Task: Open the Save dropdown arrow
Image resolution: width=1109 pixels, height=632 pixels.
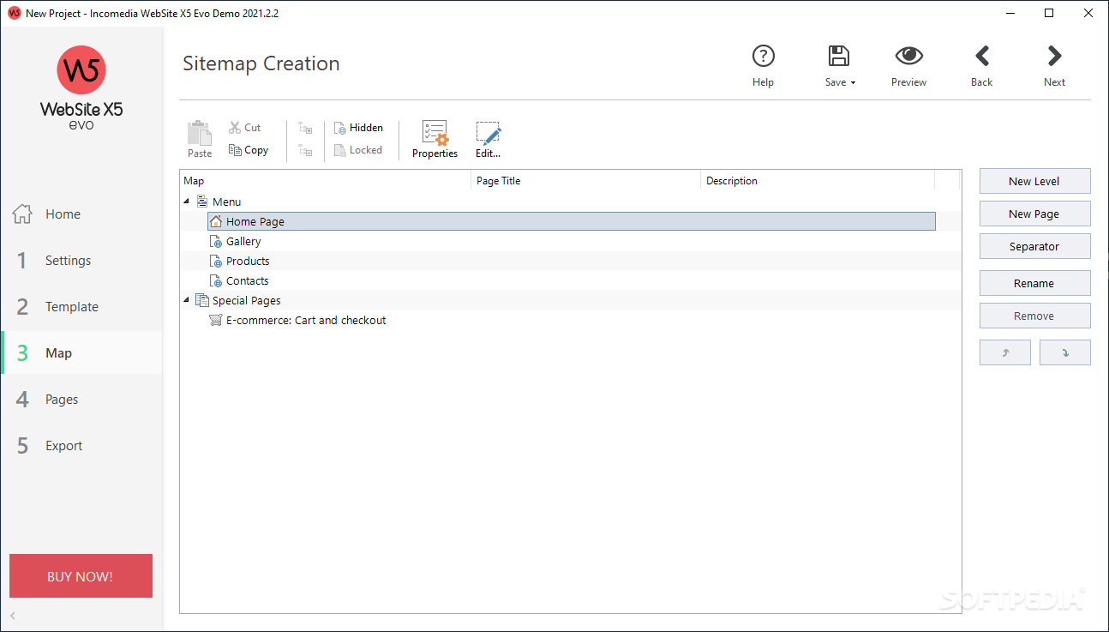Action: click(x=854, y=83)
